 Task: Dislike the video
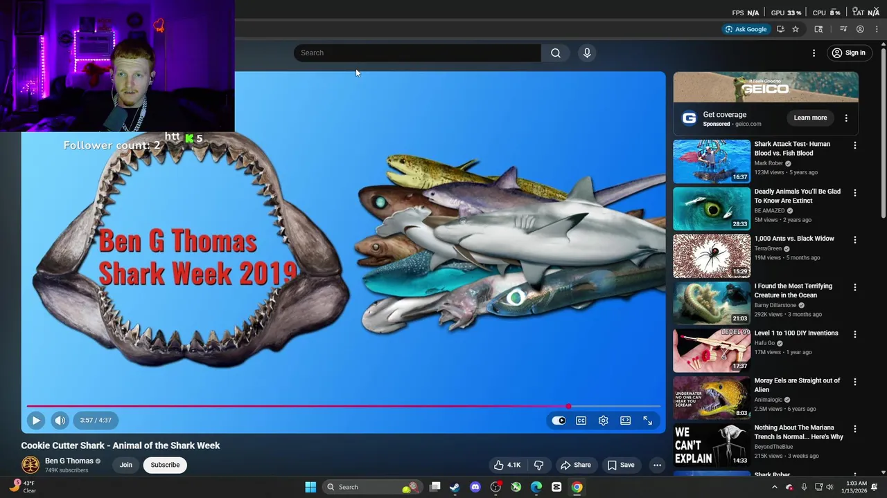pos(538,465)
